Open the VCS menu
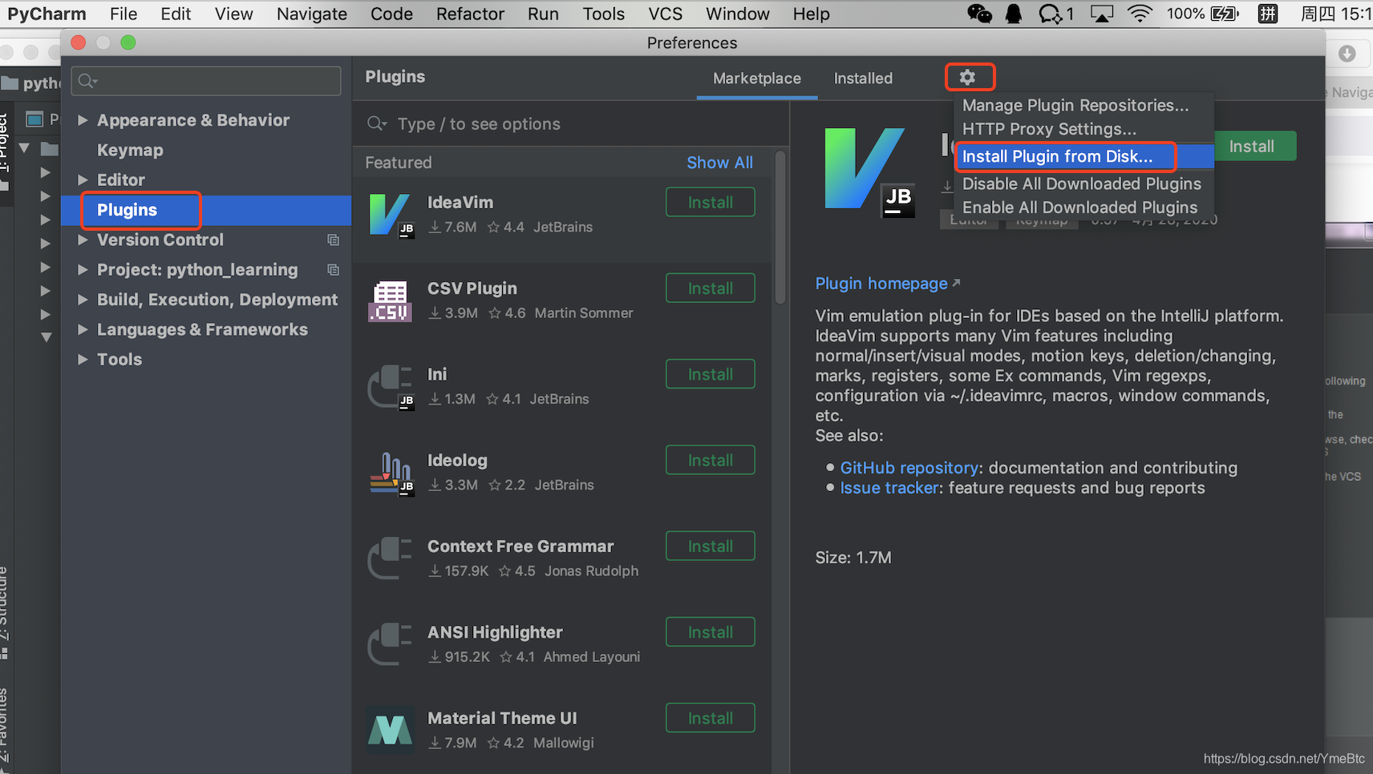Screen dimensions: 1373x774 pyautogui.click(x=666, y=14)
